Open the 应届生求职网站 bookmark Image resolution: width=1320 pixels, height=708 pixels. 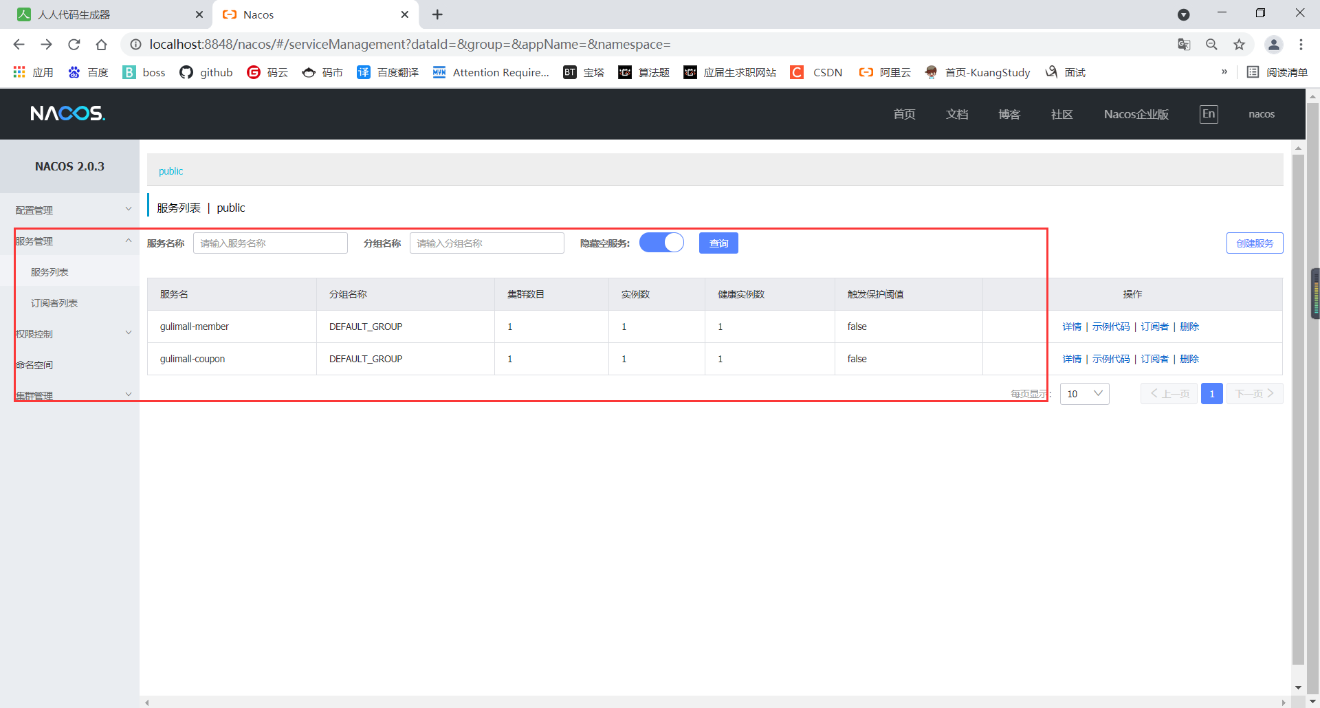point(729,72)
